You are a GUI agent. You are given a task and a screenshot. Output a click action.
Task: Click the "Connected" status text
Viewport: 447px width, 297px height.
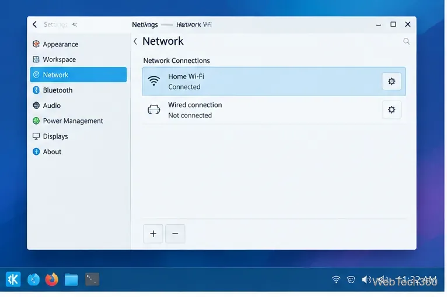(184, 87)
